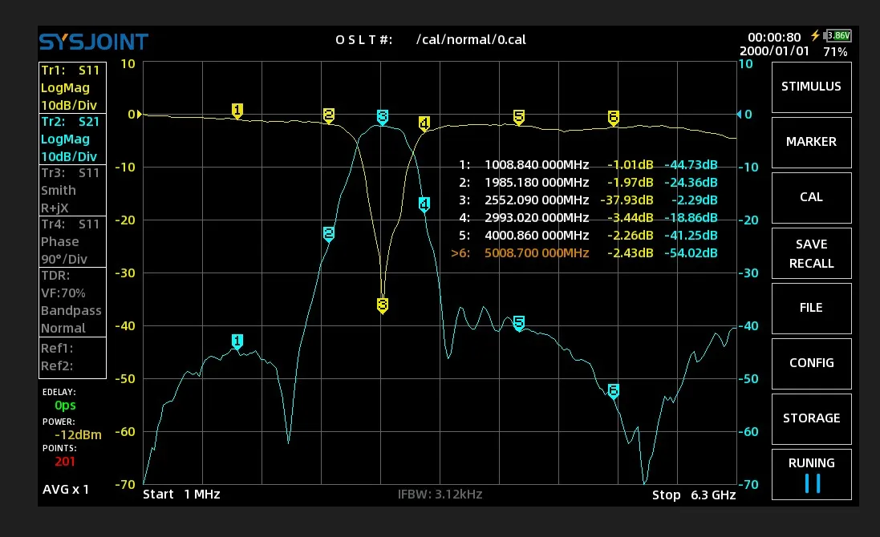Click the battery voltage icon

(x=837, y=35)
